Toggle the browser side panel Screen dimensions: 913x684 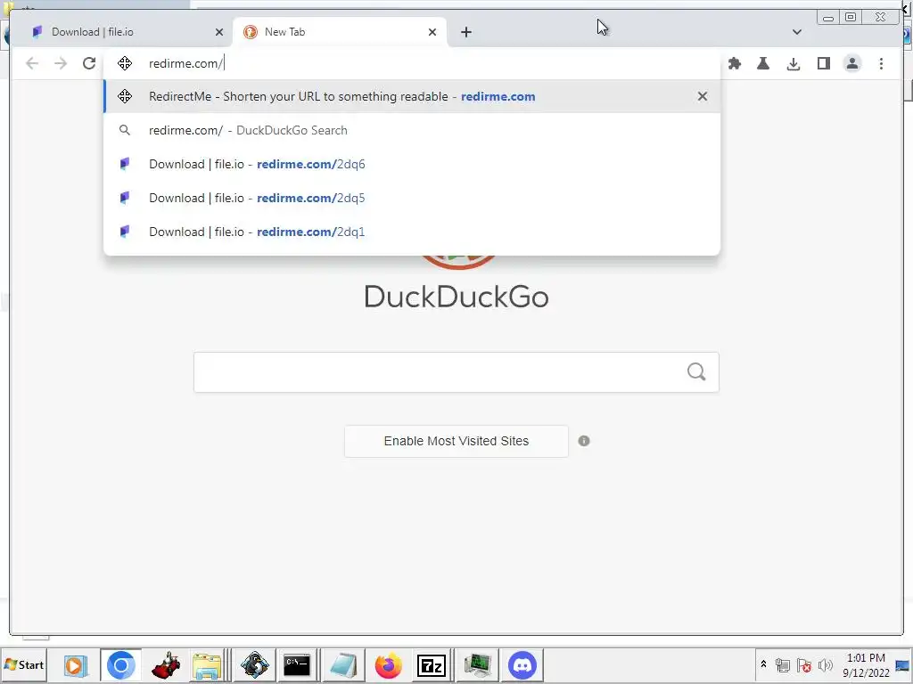click(x=823, y=63)
